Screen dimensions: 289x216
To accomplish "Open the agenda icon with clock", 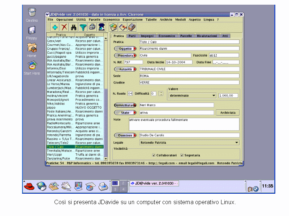I will click(x=113, y=28).
